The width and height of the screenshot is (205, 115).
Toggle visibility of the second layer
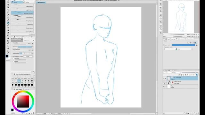pos(164,82)
